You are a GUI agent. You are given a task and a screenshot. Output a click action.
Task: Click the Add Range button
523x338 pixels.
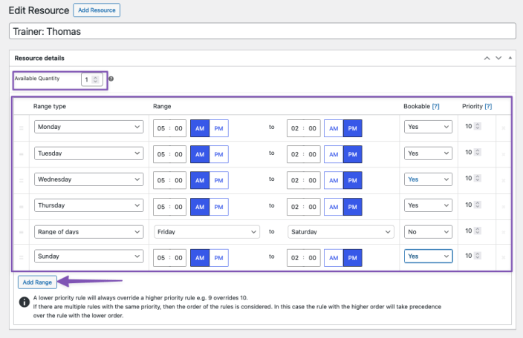coord(37,282)
